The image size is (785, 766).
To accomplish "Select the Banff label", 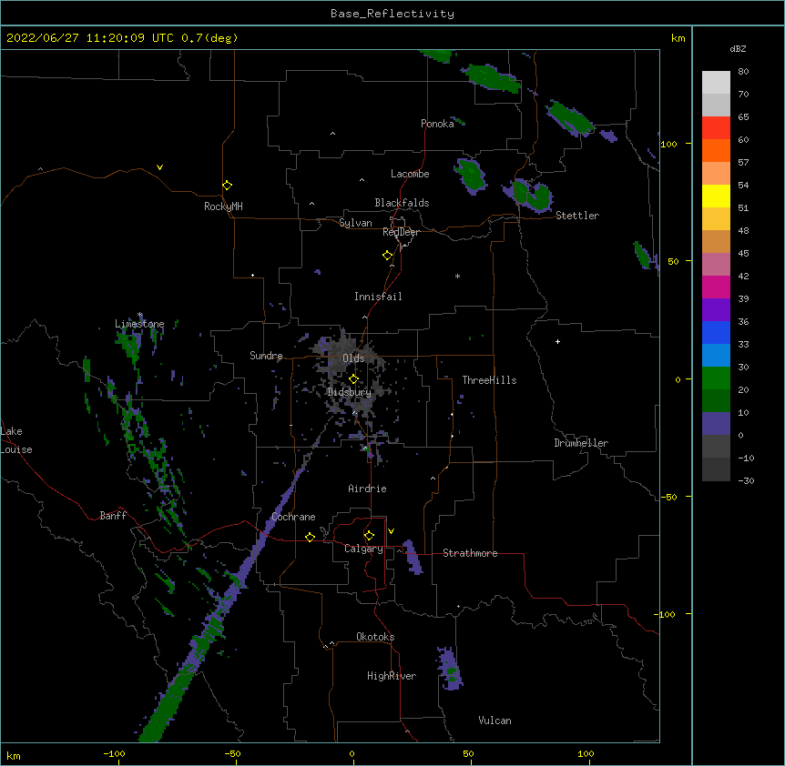I will [113, 516].
